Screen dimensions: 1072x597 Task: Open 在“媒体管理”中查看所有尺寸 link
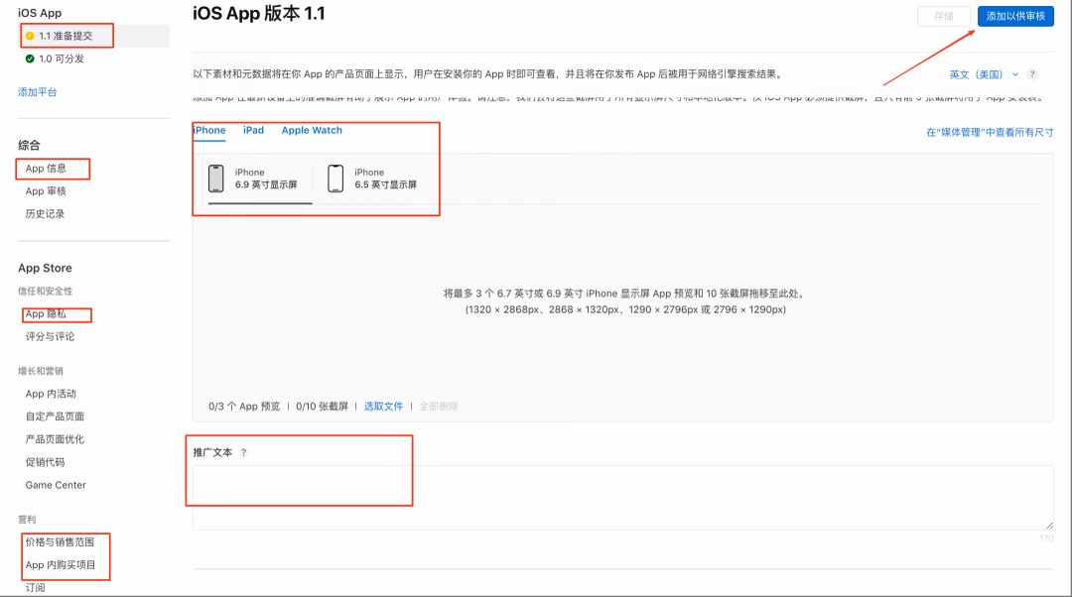tap(990, 133)
